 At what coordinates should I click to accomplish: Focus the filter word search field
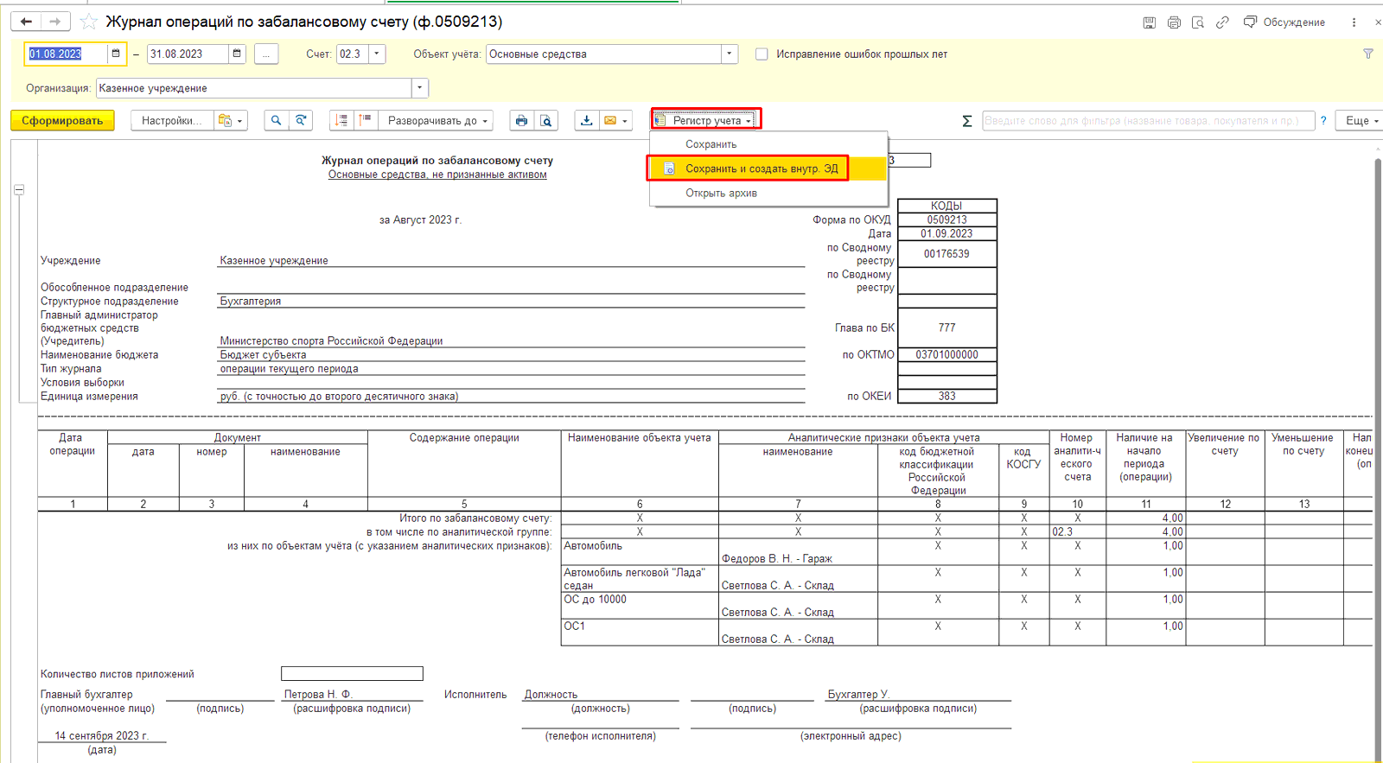pos(1148,120)
